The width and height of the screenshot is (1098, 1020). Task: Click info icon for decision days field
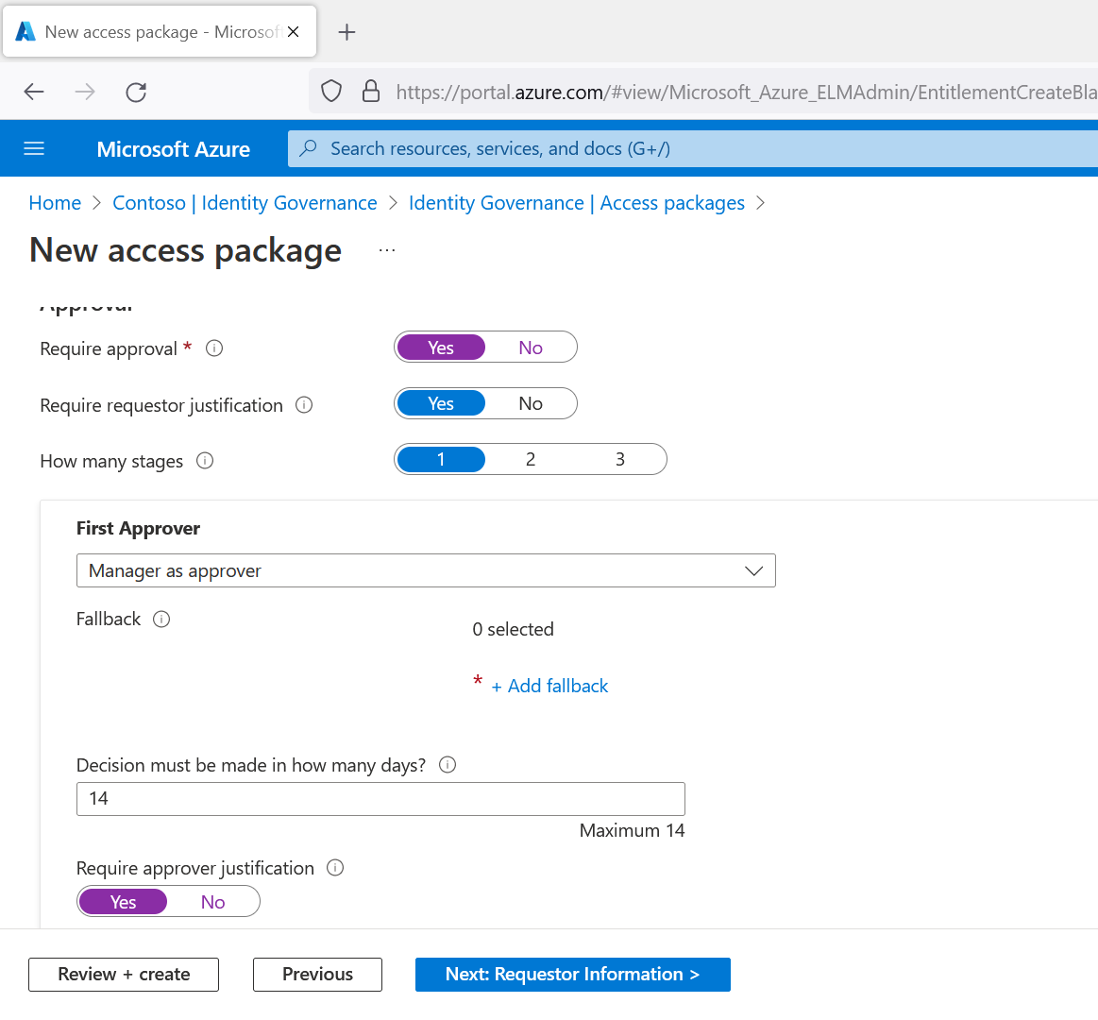coord(448,765)
